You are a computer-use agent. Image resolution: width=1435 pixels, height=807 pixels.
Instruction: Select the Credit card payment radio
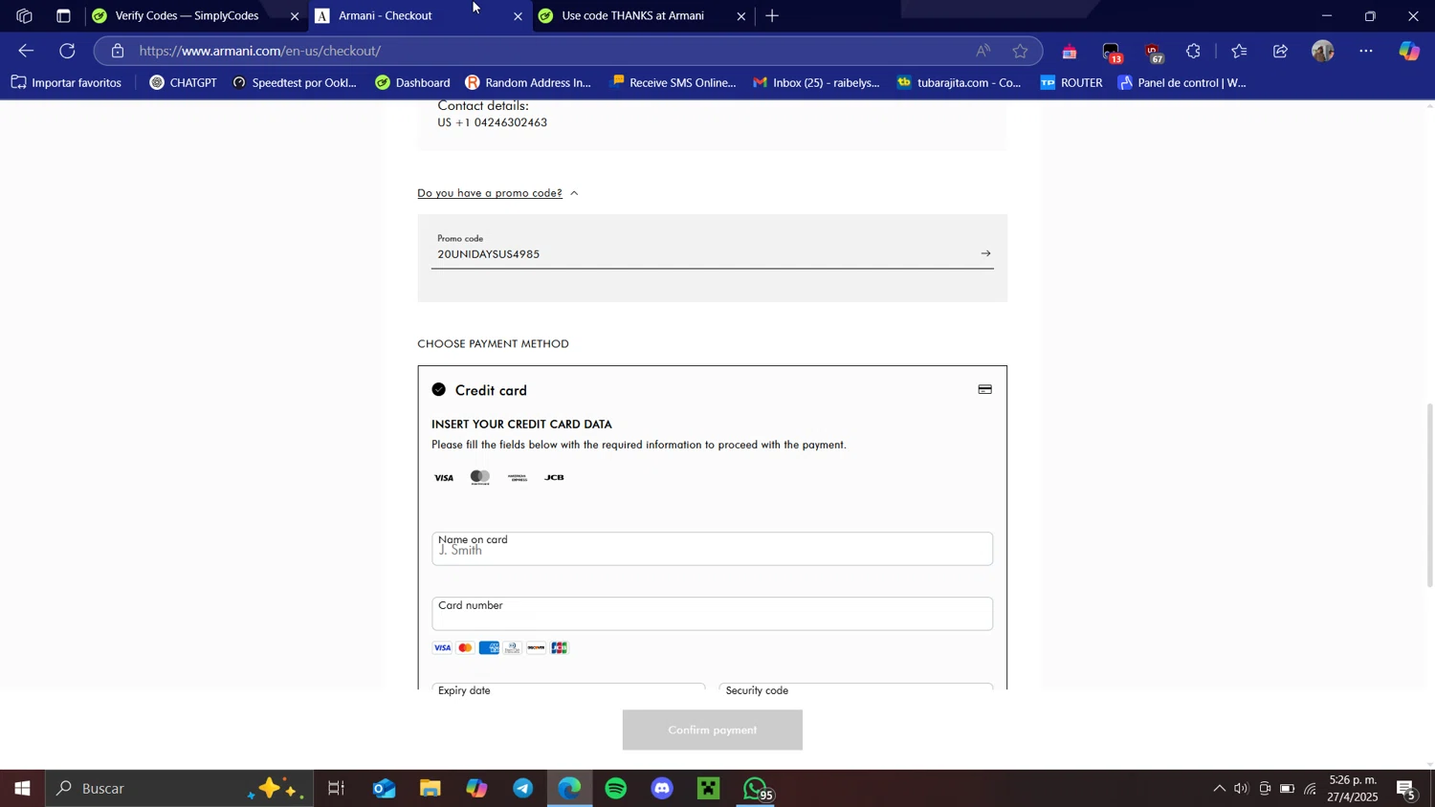(x=439, y=390)
